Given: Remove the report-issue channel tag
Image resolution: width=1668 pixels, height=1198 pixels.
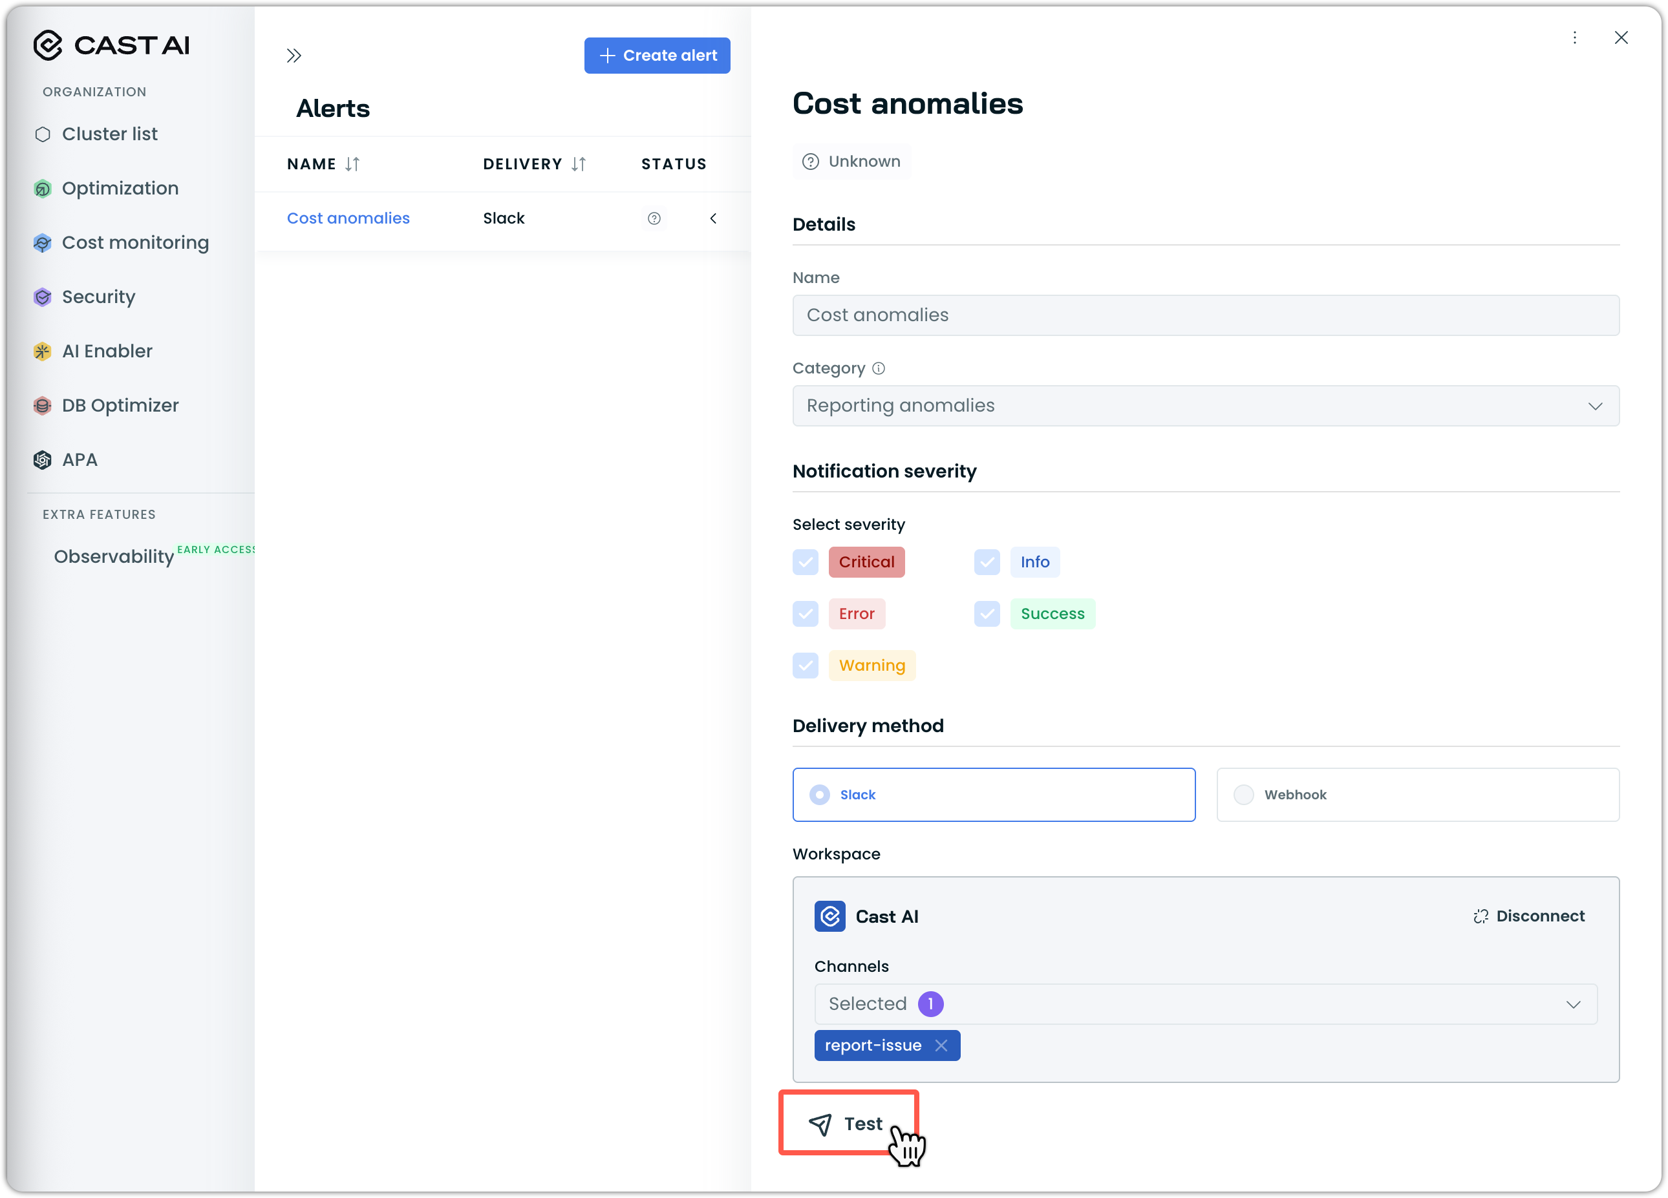Looking at the screenshot, I should coord(941,1045).
